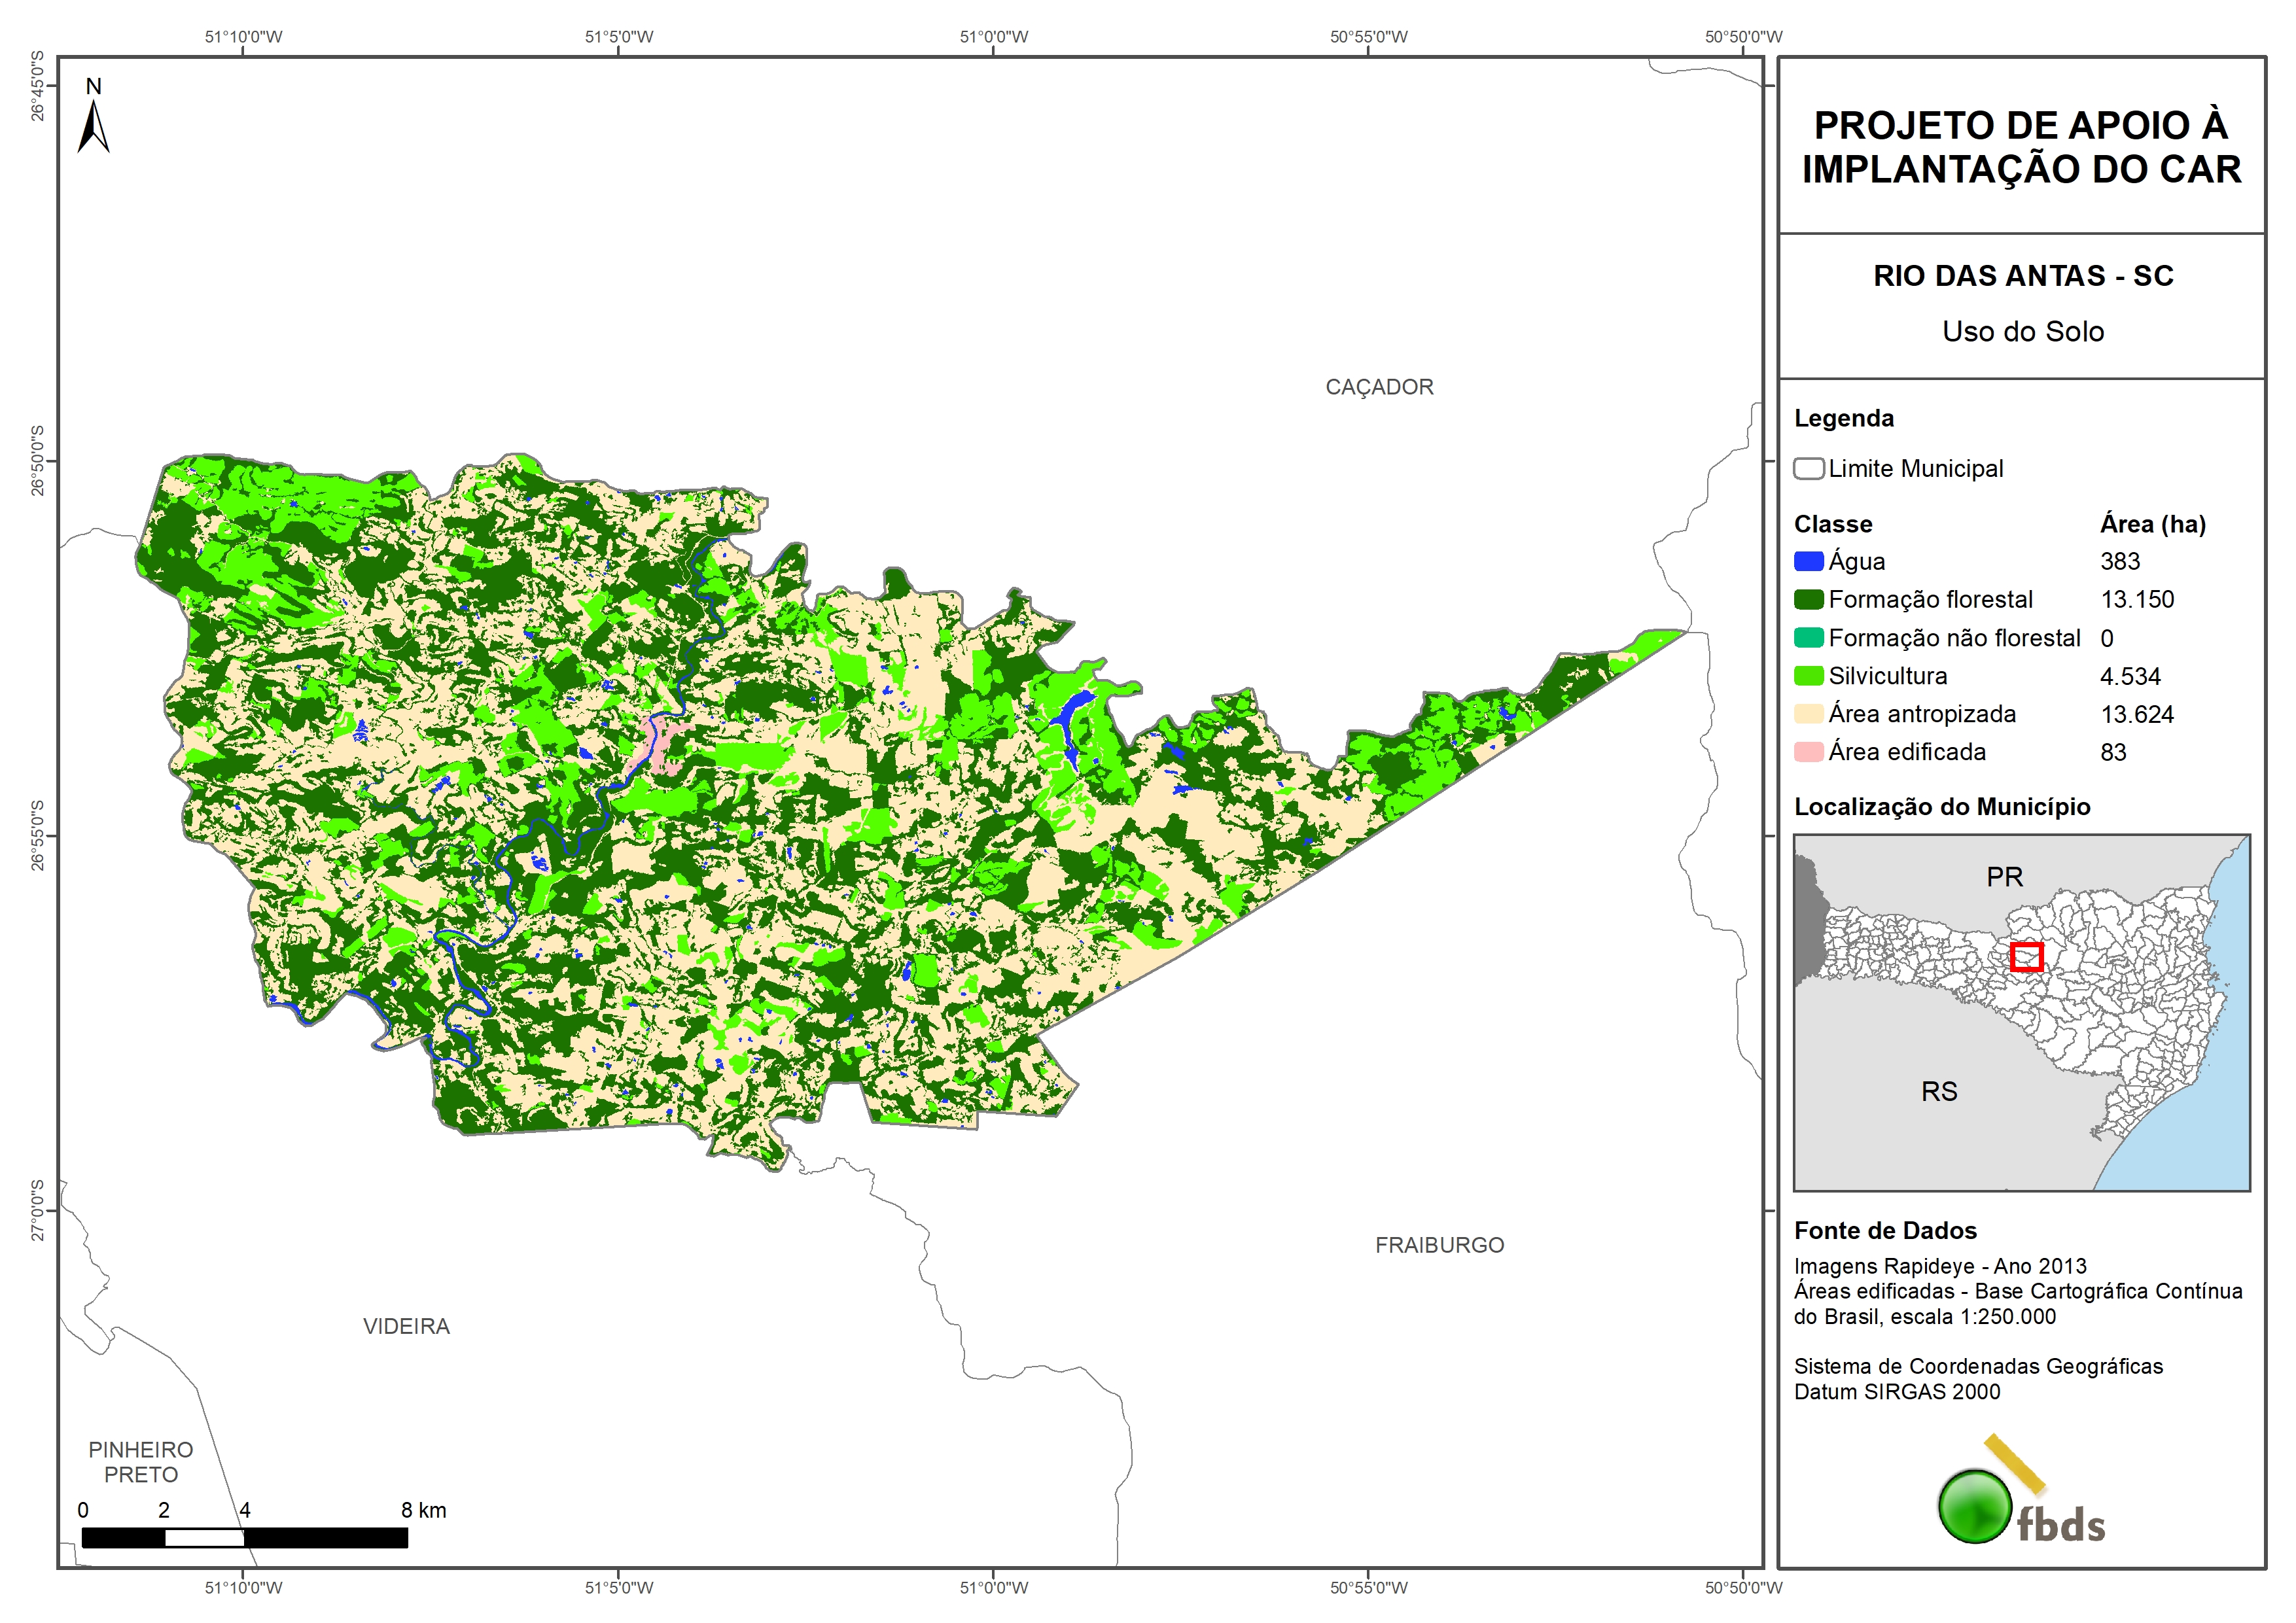Click the Área antropizada beige swatch
This screenshot has width=2296, height=1623.
[x=1808, y=714]
